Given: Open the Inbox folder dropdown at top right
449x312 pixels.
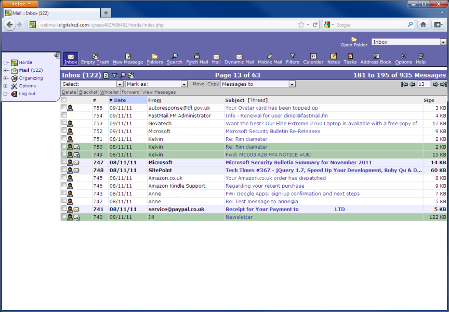Looking at the screenshot, I should 409,42.
